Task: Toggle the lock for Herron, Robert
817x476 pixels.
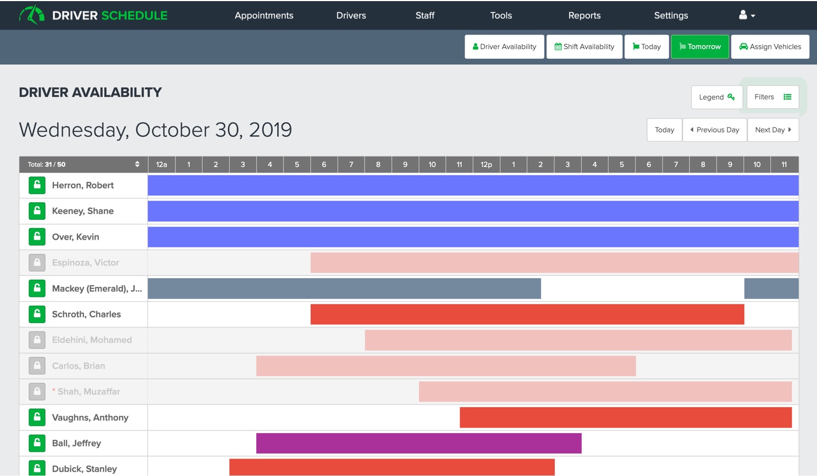Action: 37,185
